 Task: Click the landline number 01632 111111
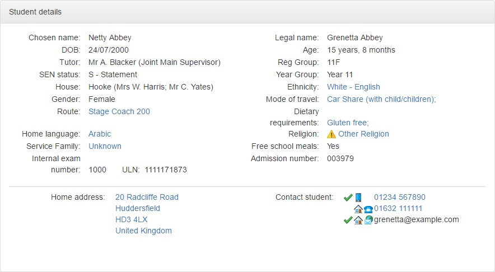(398, 208)
